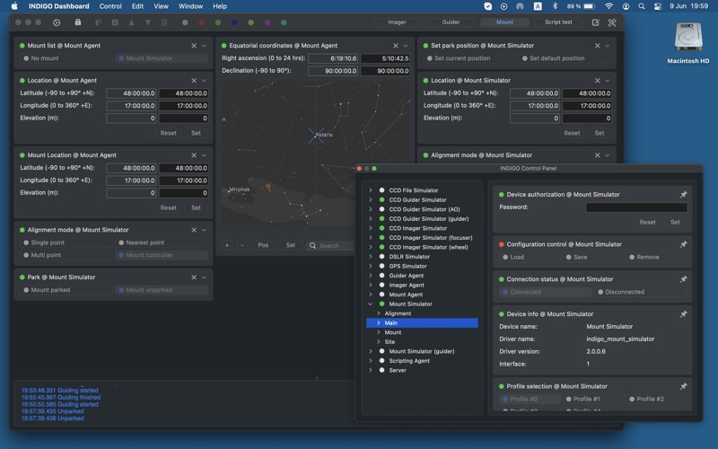
Task: Zoom in the sky map with plus
Action: [x=227, y=245]
